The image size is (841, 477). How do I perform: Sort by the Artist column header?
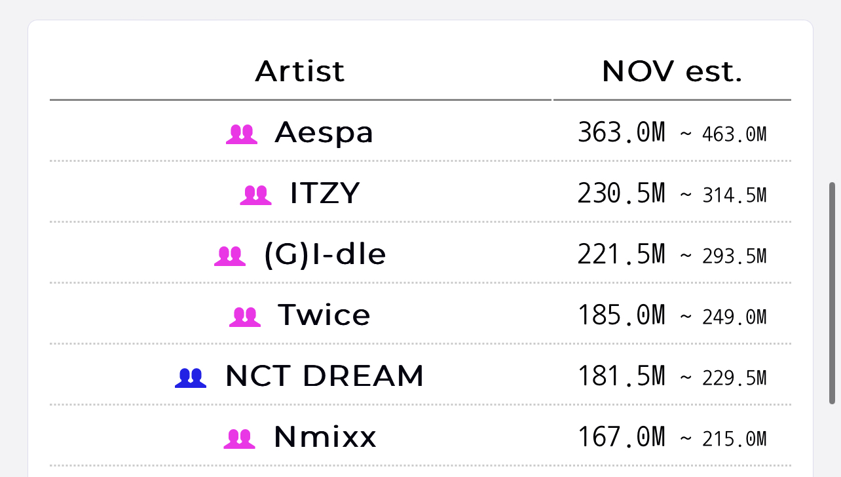point(300,71)
